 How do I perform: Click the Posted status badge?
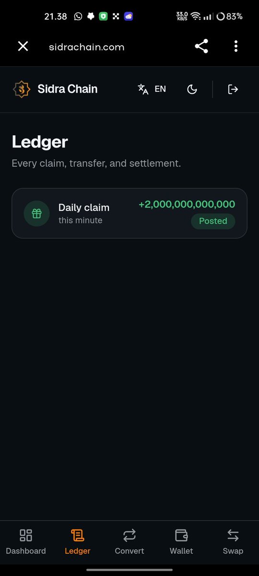(213, 221)
